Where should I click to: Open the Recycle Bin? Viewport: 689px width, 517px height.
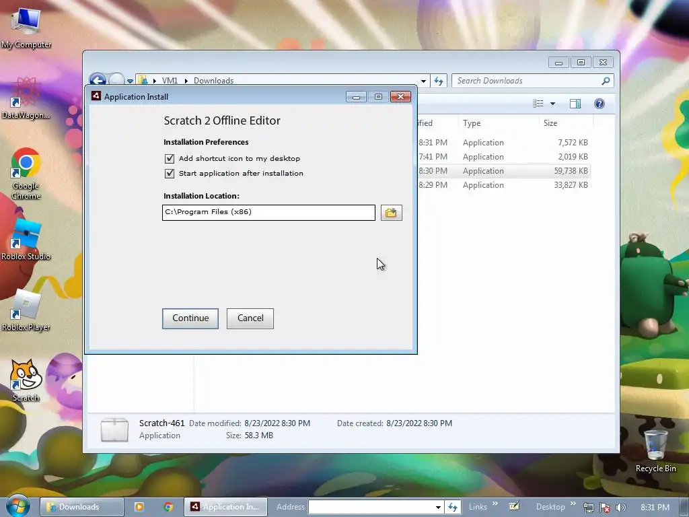pyautogui.click(x=655, y=451)
